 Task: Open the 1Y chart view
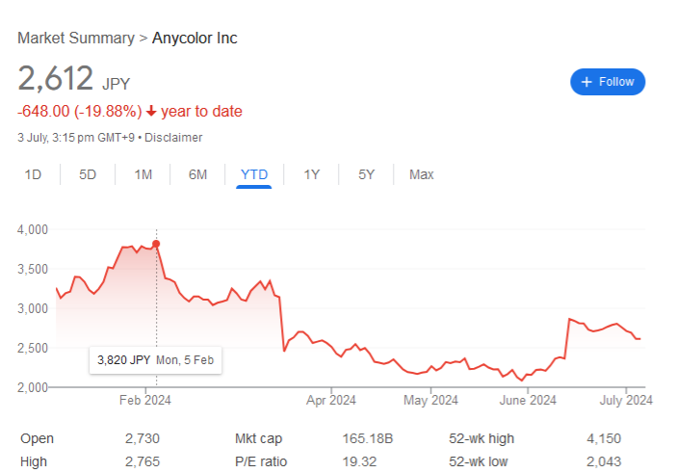[312, 174]
